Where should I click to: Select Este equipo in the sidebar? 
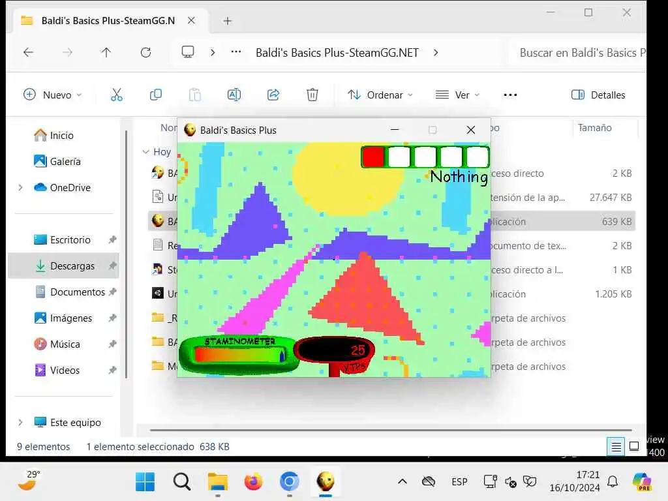(x=68, y=422)
